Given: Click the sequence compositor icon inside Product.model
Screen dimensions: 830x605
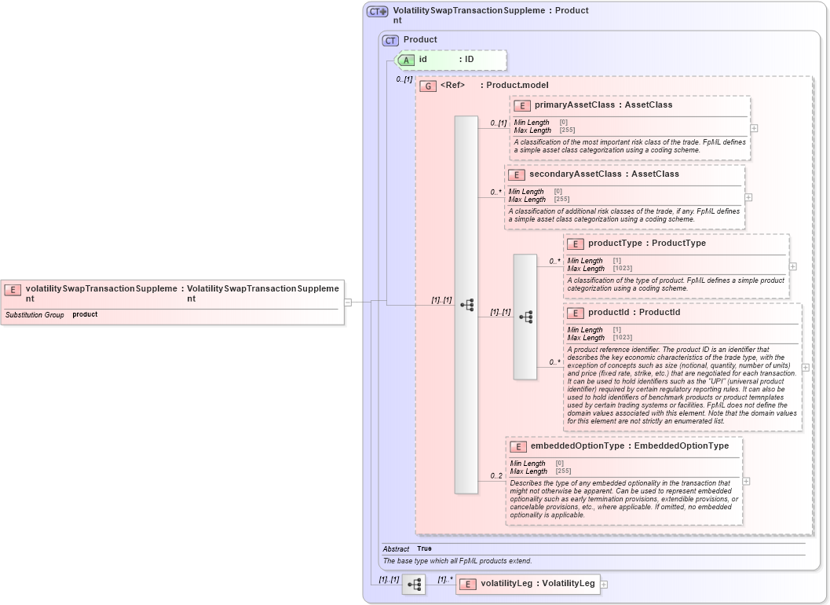Looking at the screenshot, I should click(x=467, y=305).
